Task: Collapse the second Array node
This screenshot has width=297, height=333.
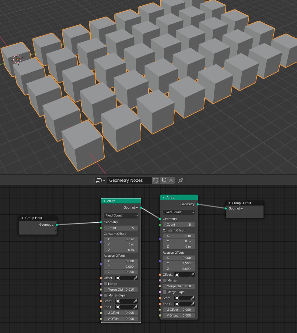Action: [x=163, y=198]
